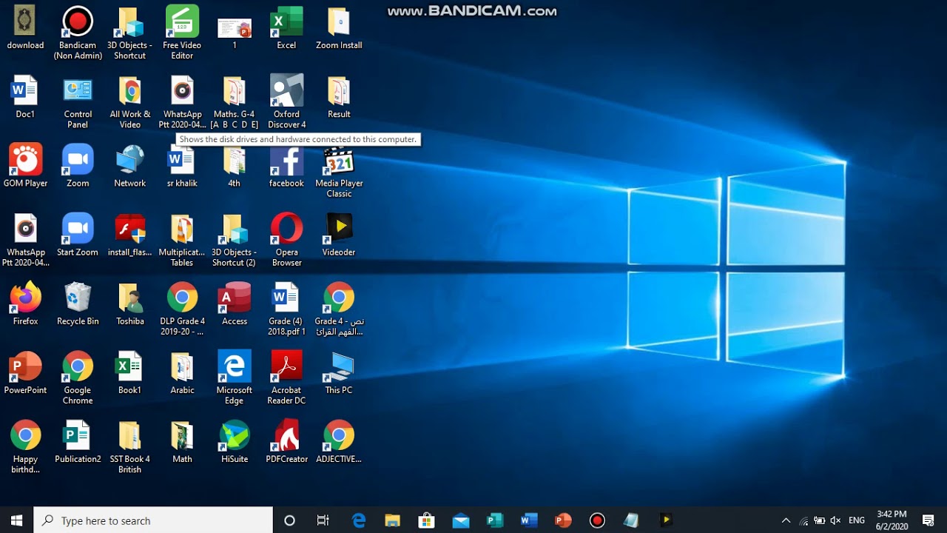Screen dimensions: 947x533
Task: Open Microsoft Store from the taskbar
Action: (427, 520)
